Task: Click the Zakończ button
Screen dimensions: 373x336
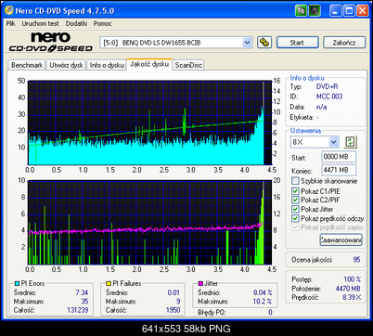Action: point(344,43)
